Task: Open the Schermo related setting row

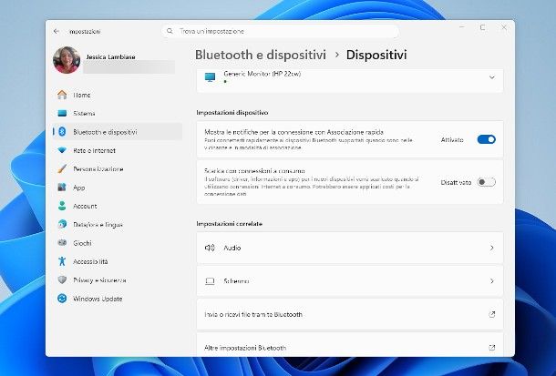Action: tap(350, 281)
